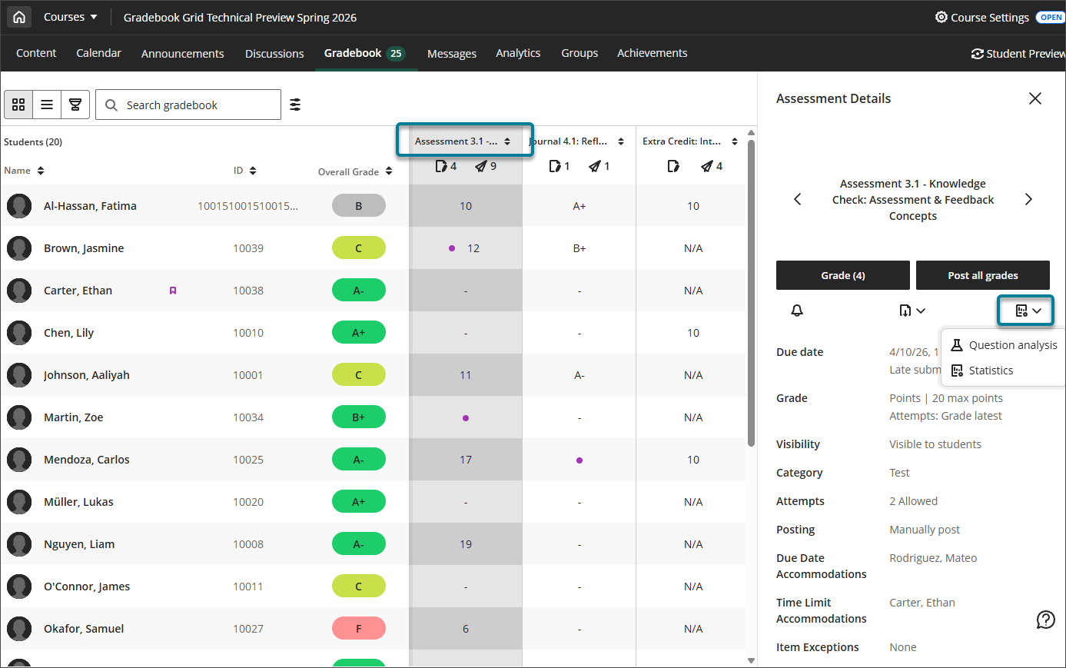
Task: Expand the Courses dropdown
Action: click(x=70, y=17)
